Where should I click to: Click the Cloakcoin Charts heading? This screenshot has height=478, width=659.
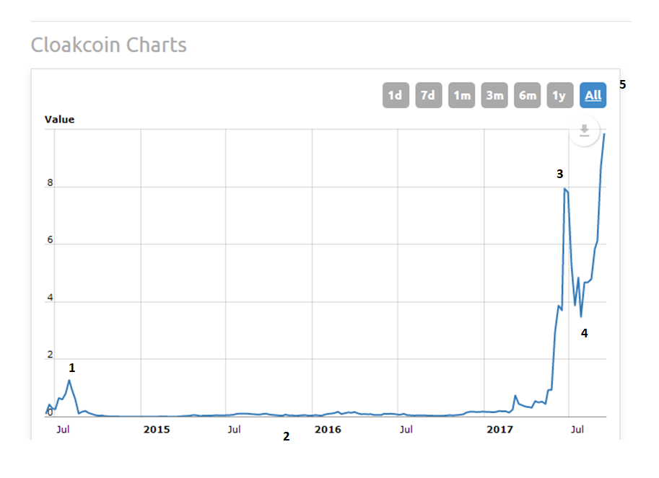108,45
